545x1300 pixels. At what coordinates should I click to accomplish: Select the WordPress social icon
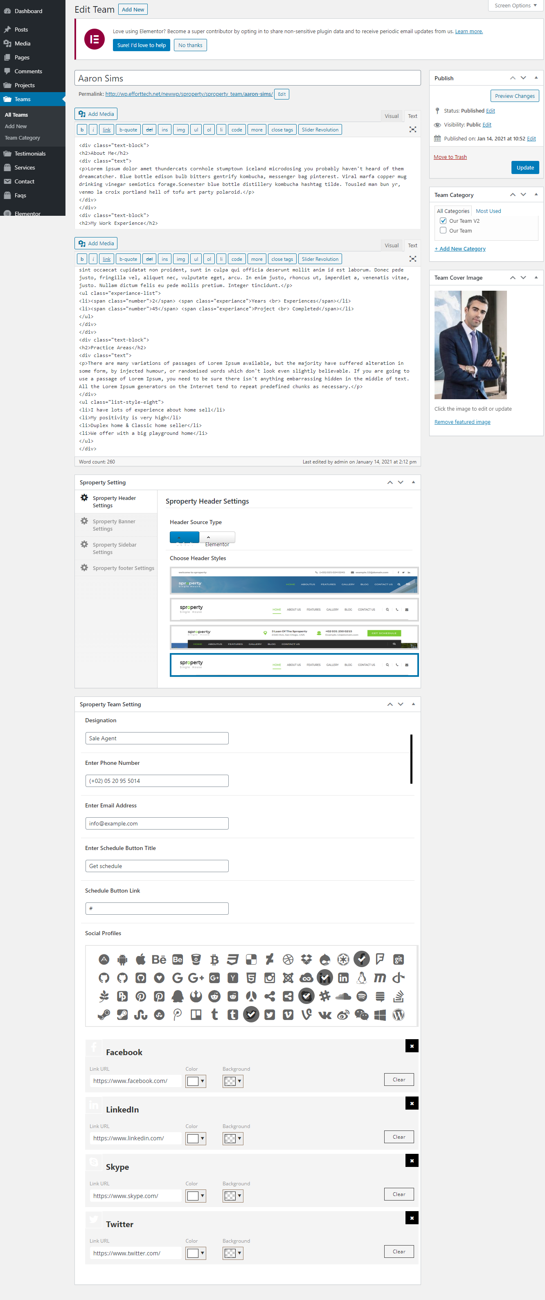tap(398, 1015)
